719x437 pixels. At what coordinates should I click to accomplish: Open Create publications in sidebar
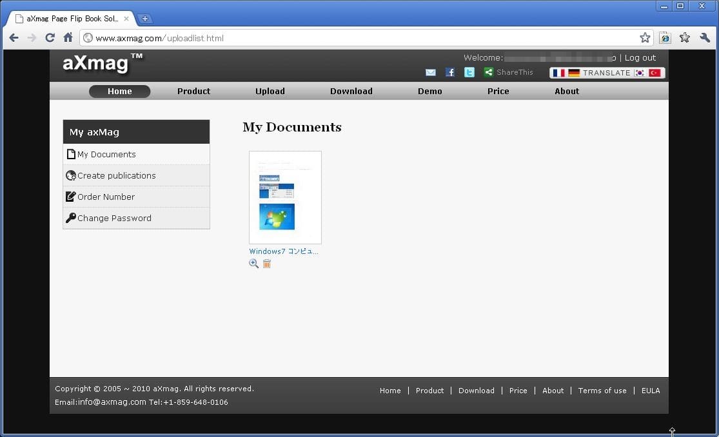116,176
